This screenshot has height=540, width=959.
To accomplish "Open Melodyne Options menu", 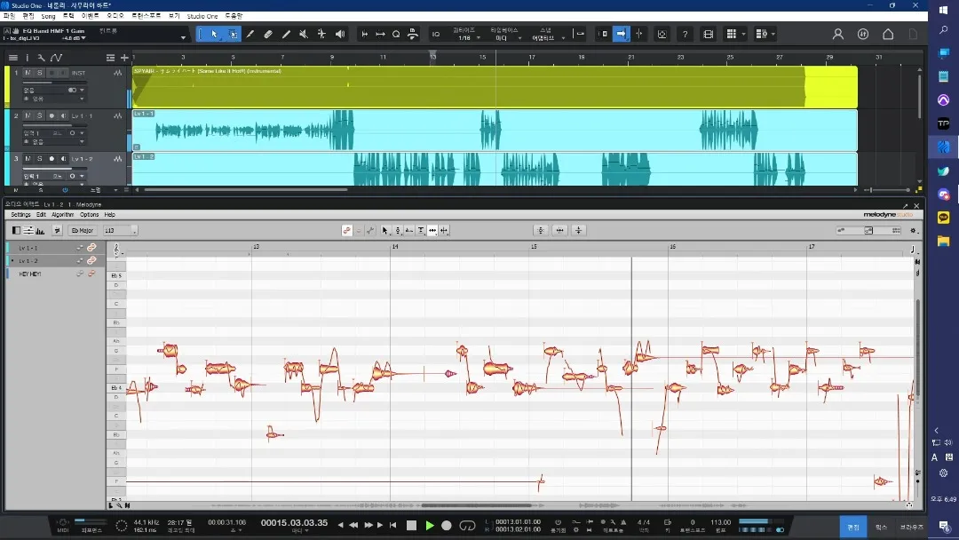I will 90,215.
